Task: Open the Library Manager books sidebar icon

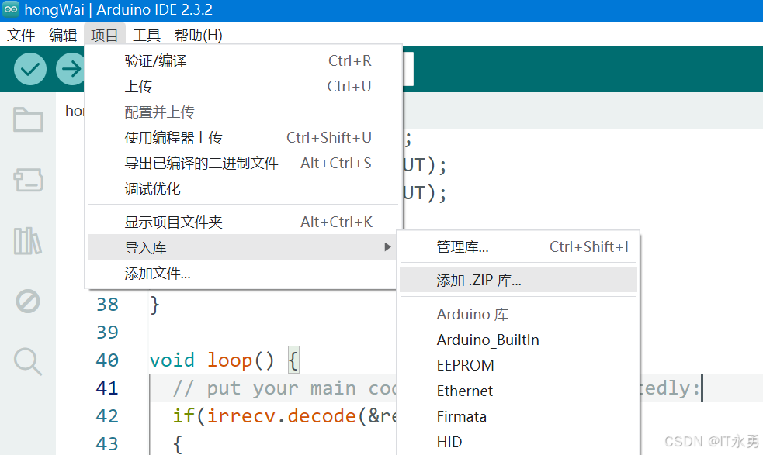Action: [x=28, y=240]
